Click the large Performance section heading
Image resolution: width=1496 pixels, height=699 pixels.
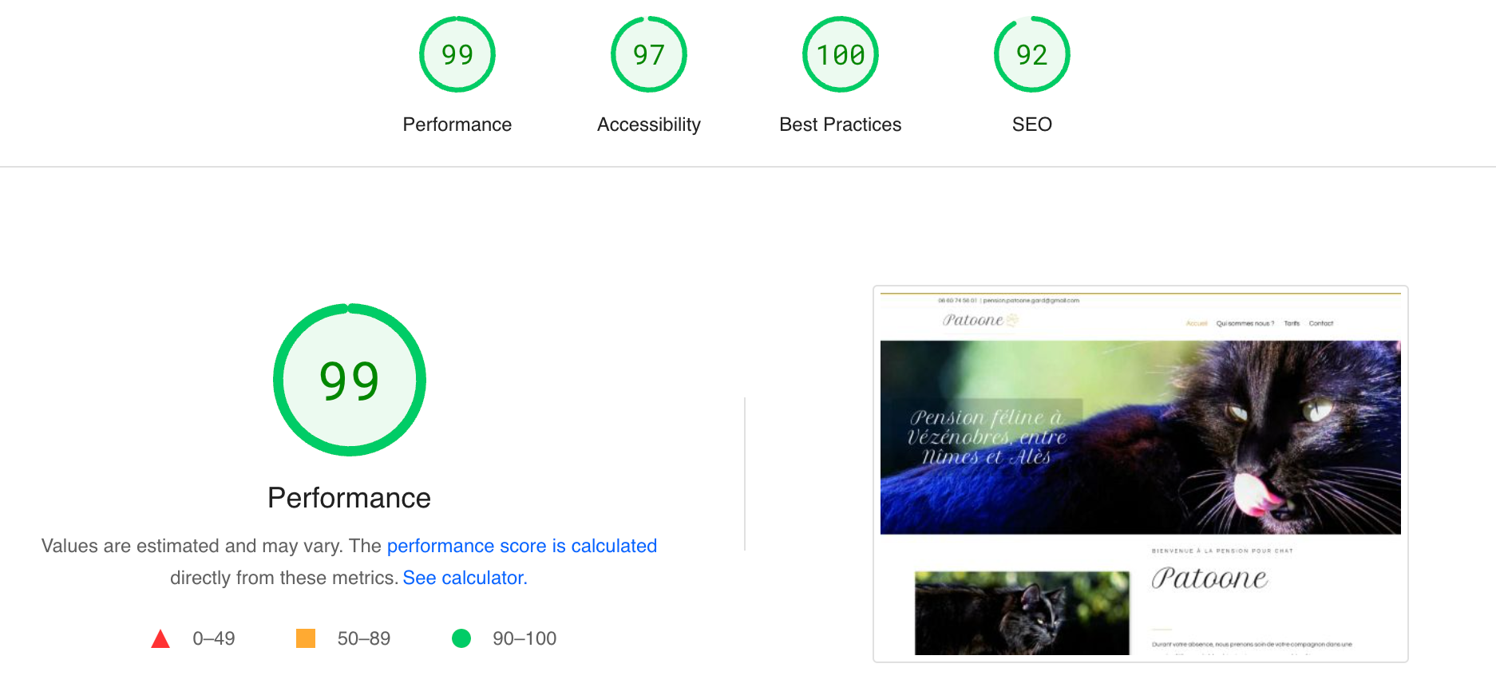click(349, 498)
